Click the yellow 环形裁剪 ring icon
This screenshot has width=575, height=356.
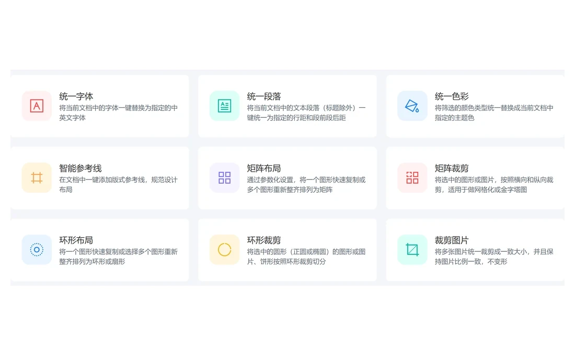pyautogui.click(x=224, y=250)
